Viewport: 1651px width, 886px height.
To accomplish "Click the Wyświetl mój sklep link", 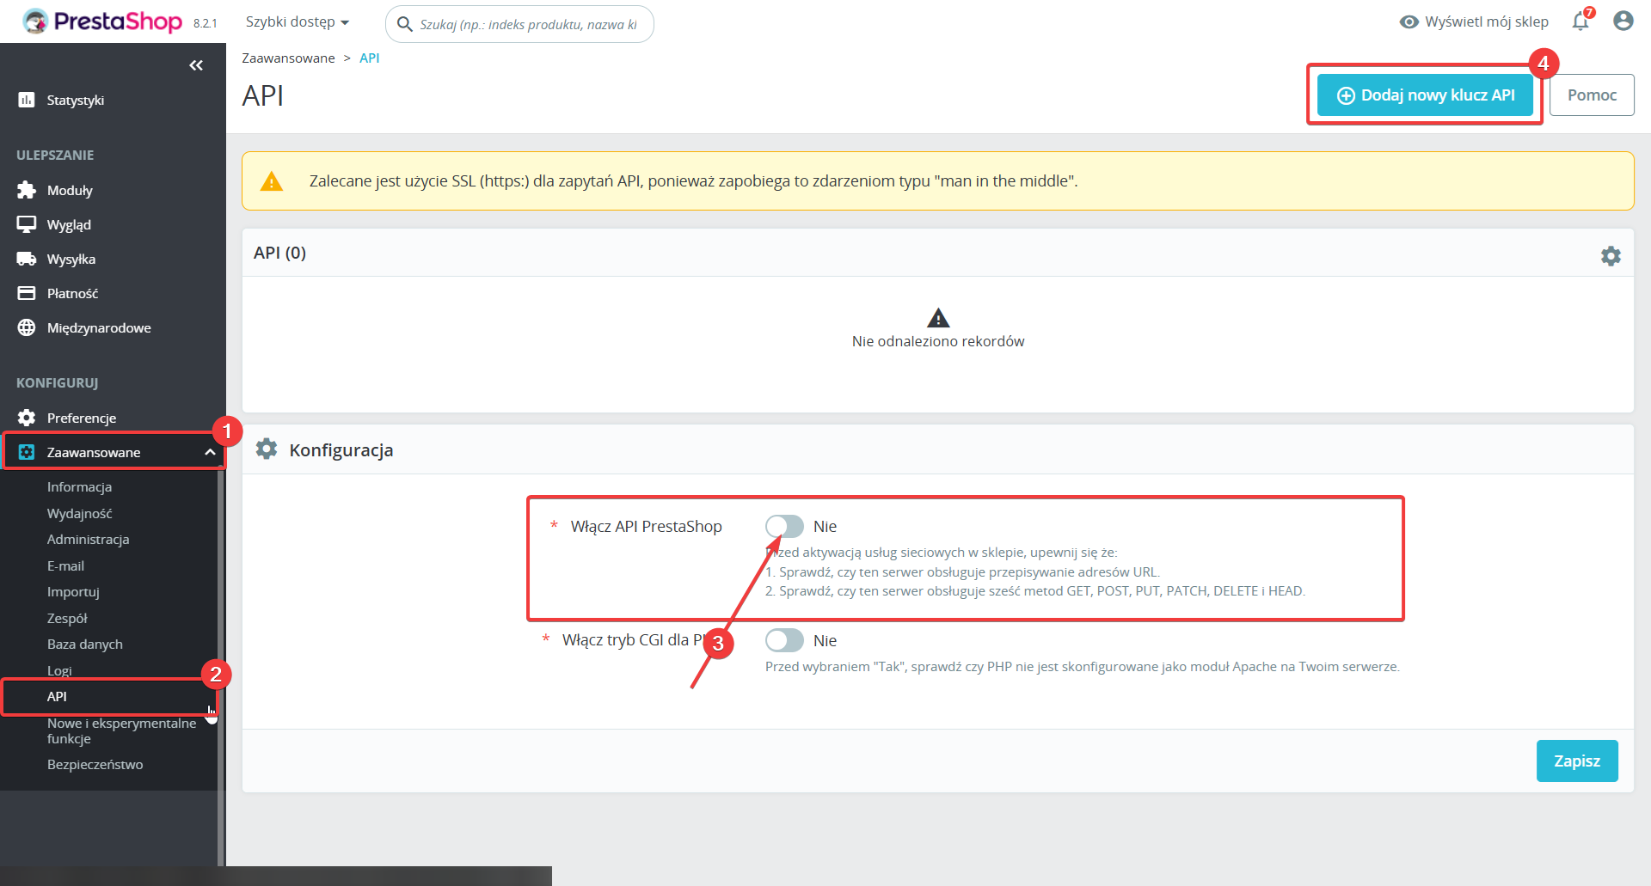I will pyautogui.click(x=1474, y=22).
